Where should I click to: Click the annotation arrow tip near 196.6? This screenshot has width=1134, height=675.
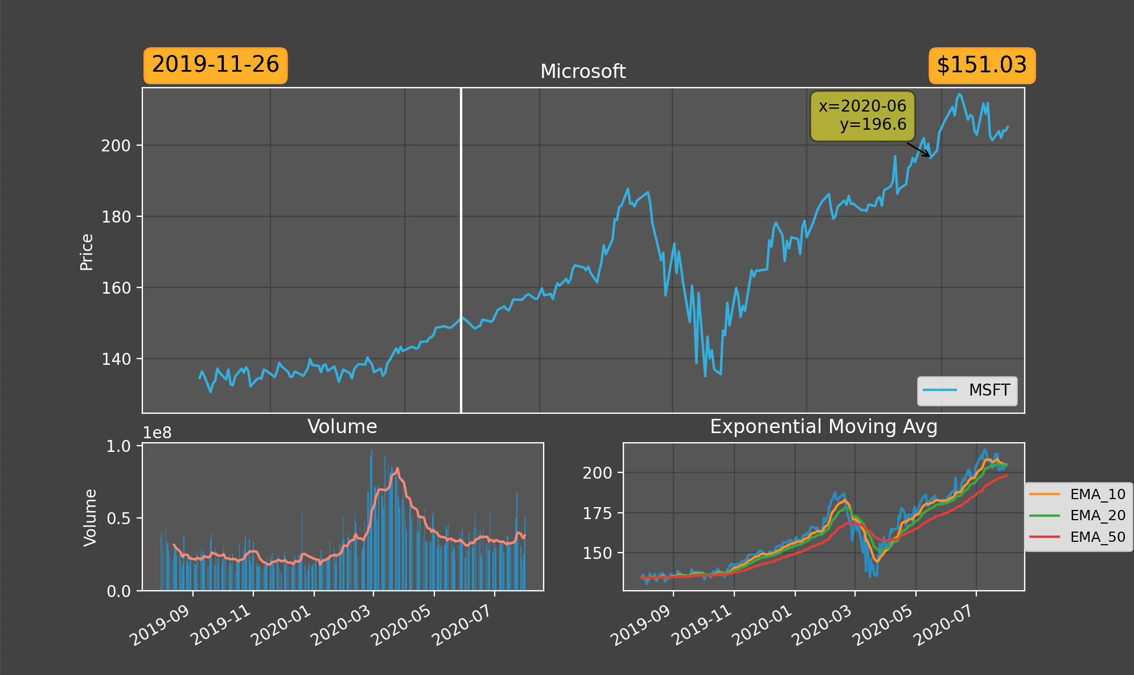930,157
